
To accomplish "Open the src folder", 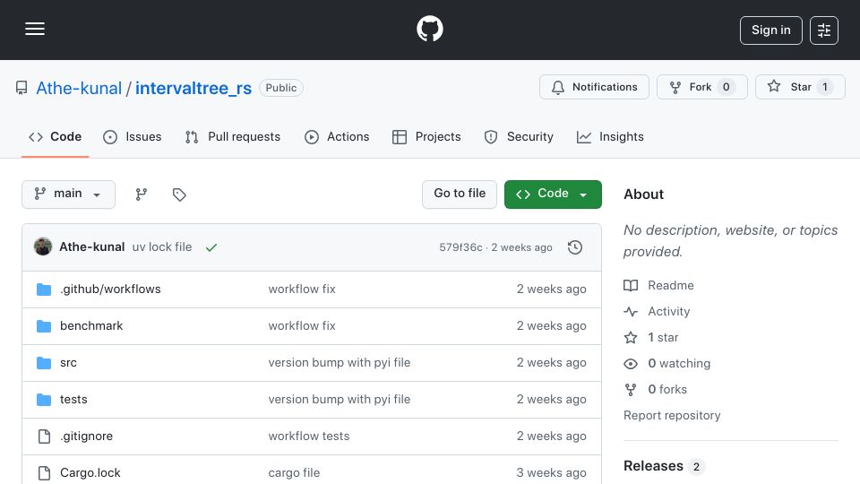I will click(68, 363).
